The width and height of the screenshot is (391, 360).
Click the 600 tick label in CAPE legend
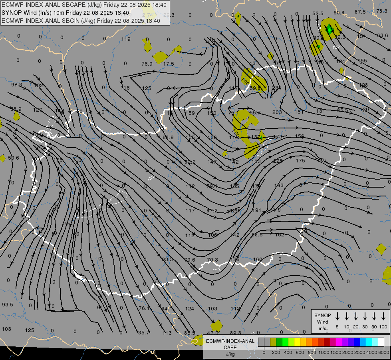tap(300, 352)
